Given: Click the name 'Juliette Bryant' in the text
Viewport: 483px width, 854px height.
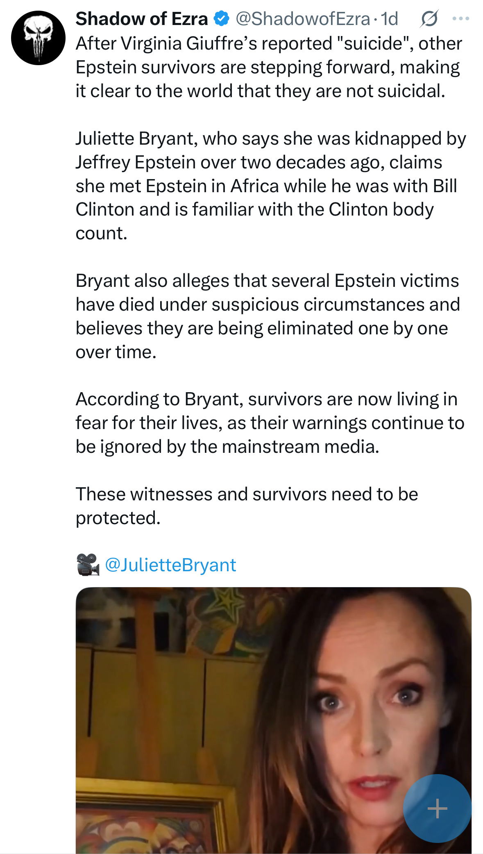Looking at the screenshot, I should [135, 139].
